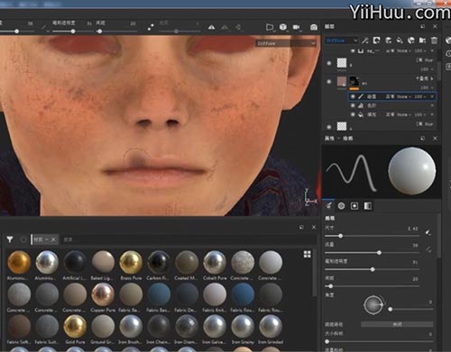Click the symmetry icon in top toolbar
Screen dimensions: 451x352
pos(211,27)
